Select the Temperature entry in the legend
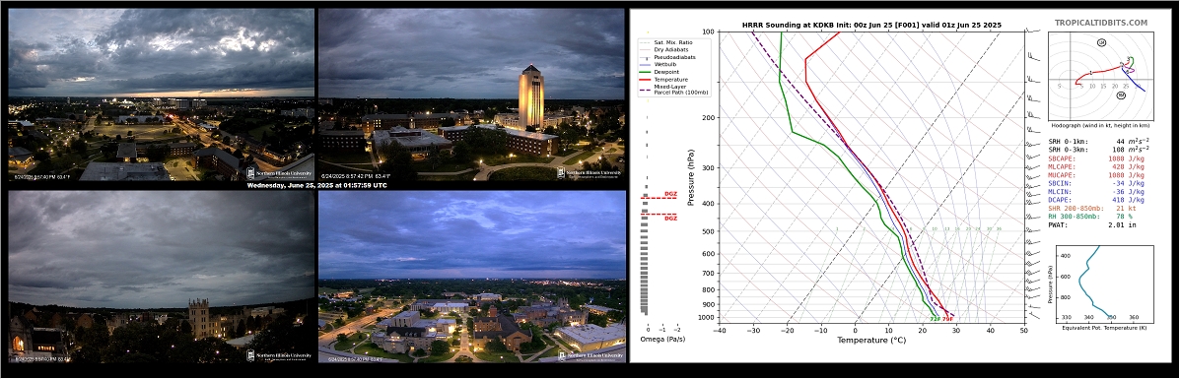Image resolution: width=1180 pixels, height=379 pixels. [657, 79]
